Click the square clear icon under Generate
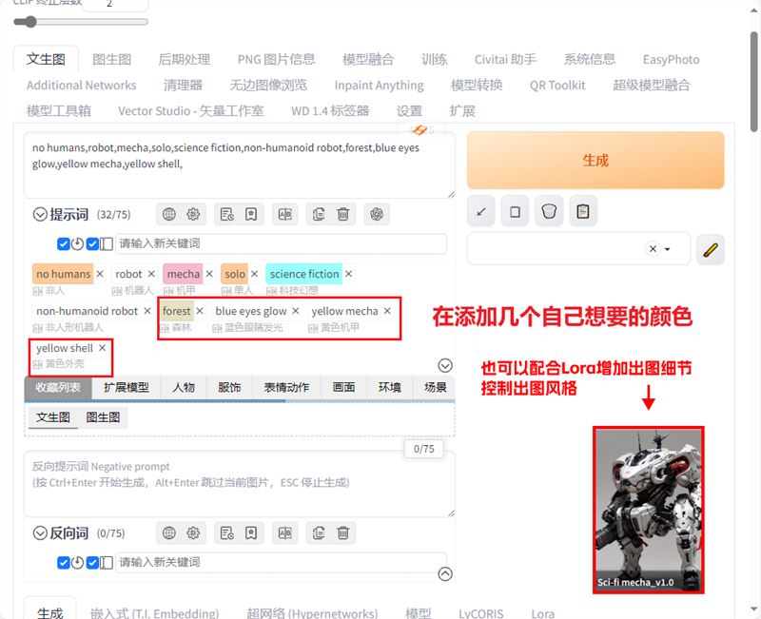The image size is (761, 619). click(x=515, y=211)
